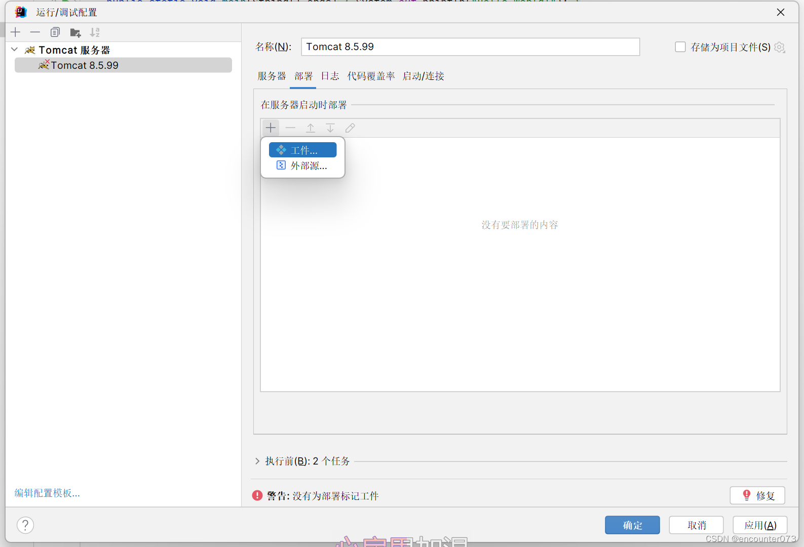This screenshot has height=547, width=804.
Task: Click the edit deployment pencil icon
Action: [350, 128]
